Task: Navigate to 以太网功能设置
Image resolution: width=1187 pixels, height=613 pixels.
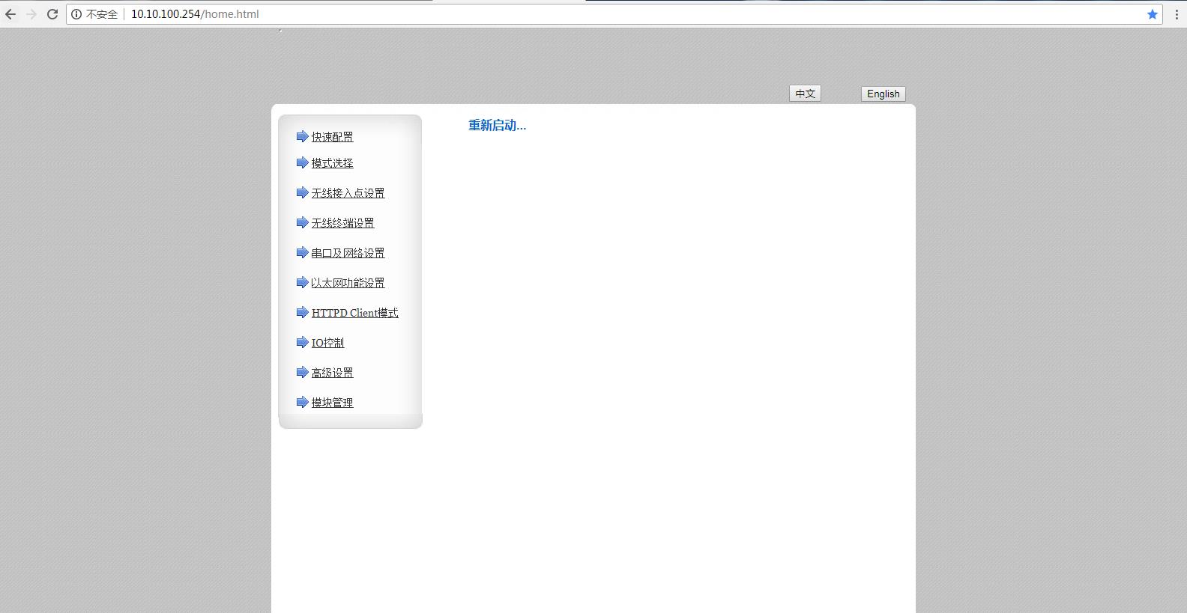Action: click(348, 283)
